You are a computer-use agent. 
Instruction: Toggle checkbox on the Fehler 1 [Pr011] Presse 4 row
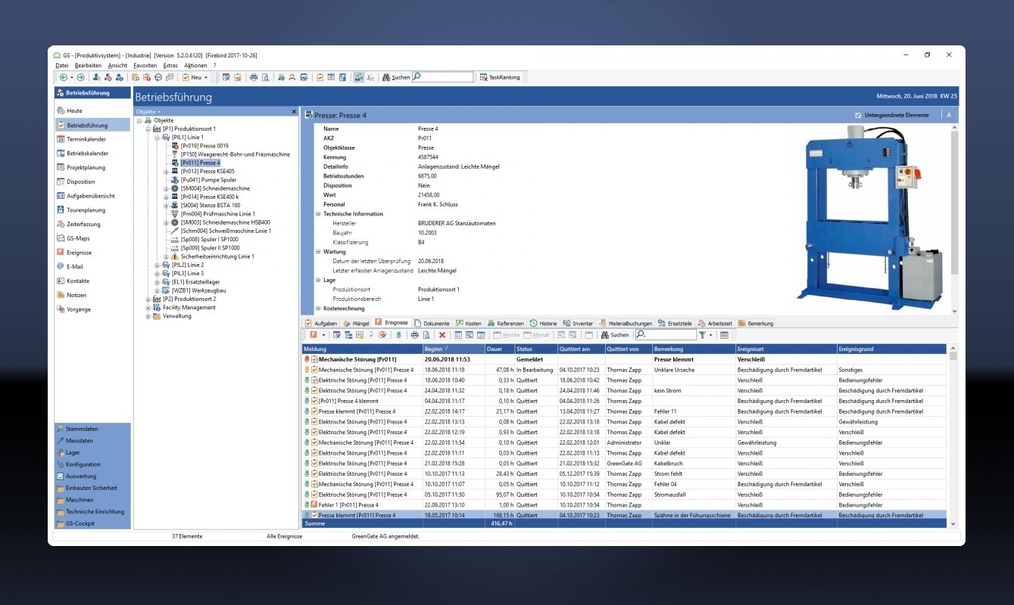(x=314, y=504)
